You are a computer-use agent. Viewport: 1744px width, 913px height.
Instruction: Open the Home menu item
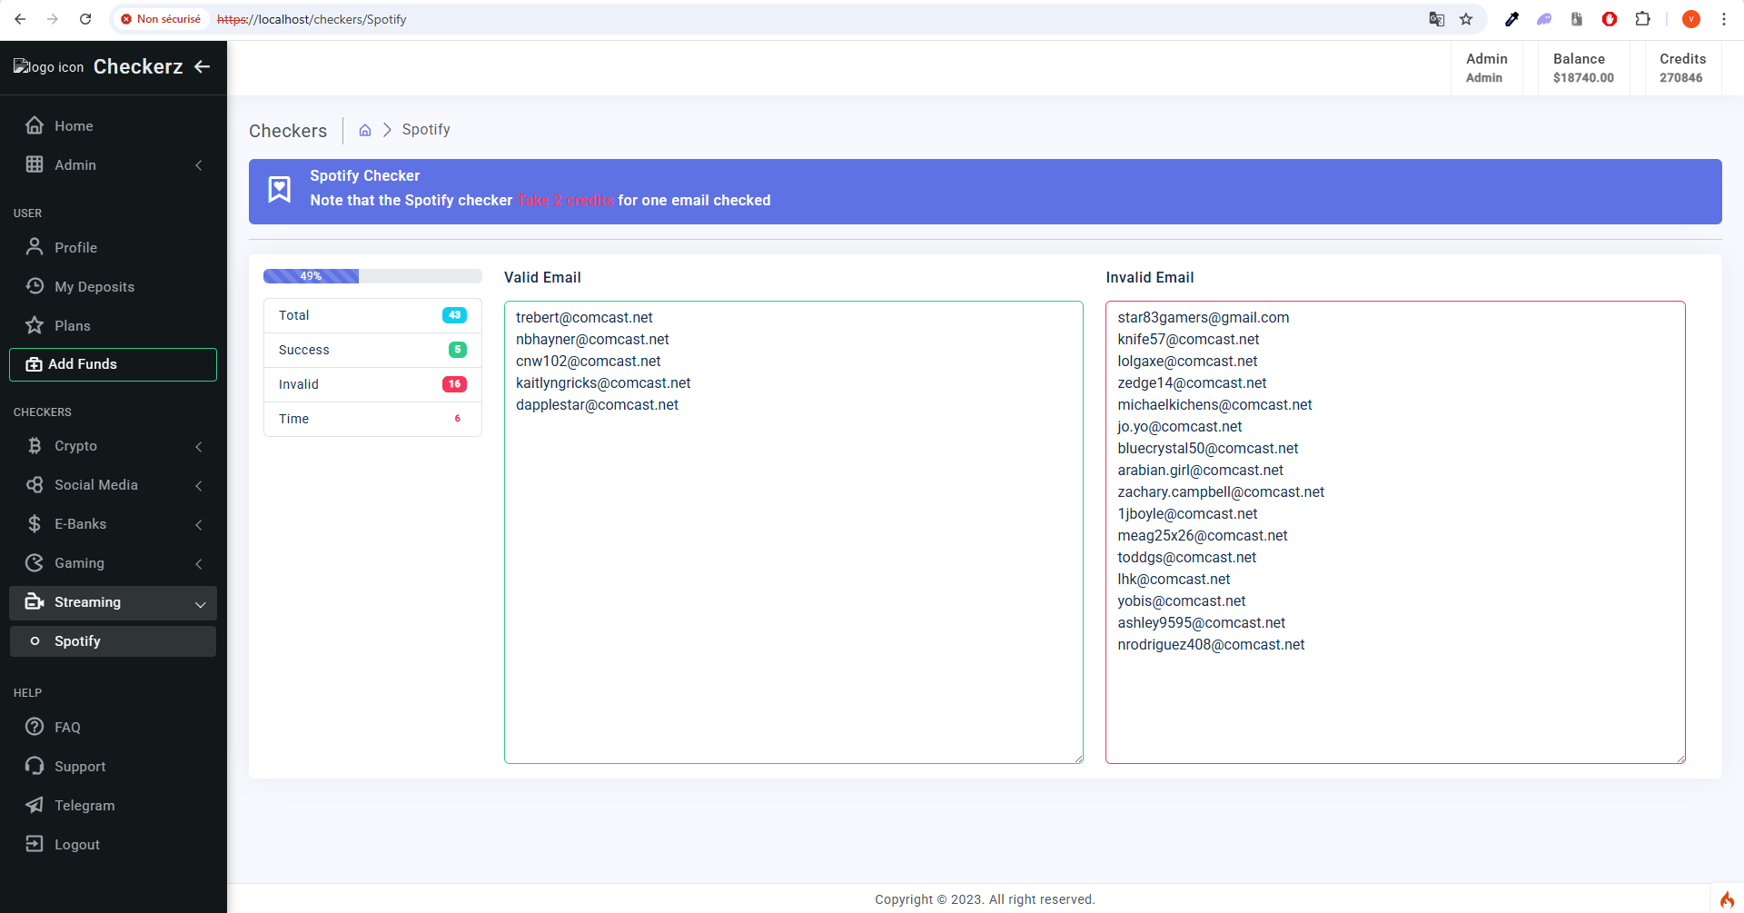point(114,125)
